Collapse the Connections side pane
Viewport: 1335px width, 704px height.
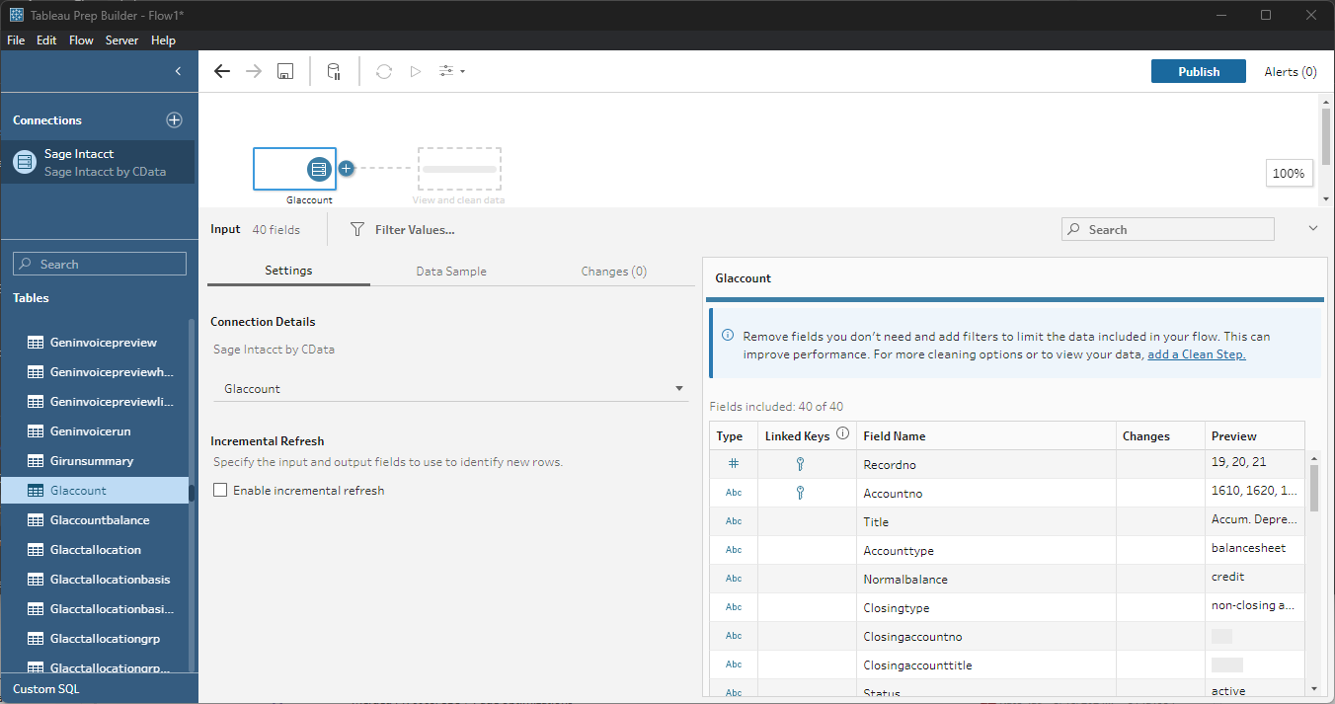coord(178,71)
